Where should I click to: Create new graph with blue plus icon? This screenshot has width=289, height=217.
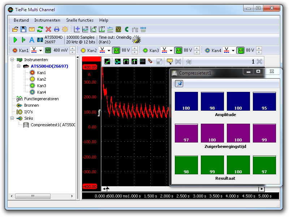point(77,29)
